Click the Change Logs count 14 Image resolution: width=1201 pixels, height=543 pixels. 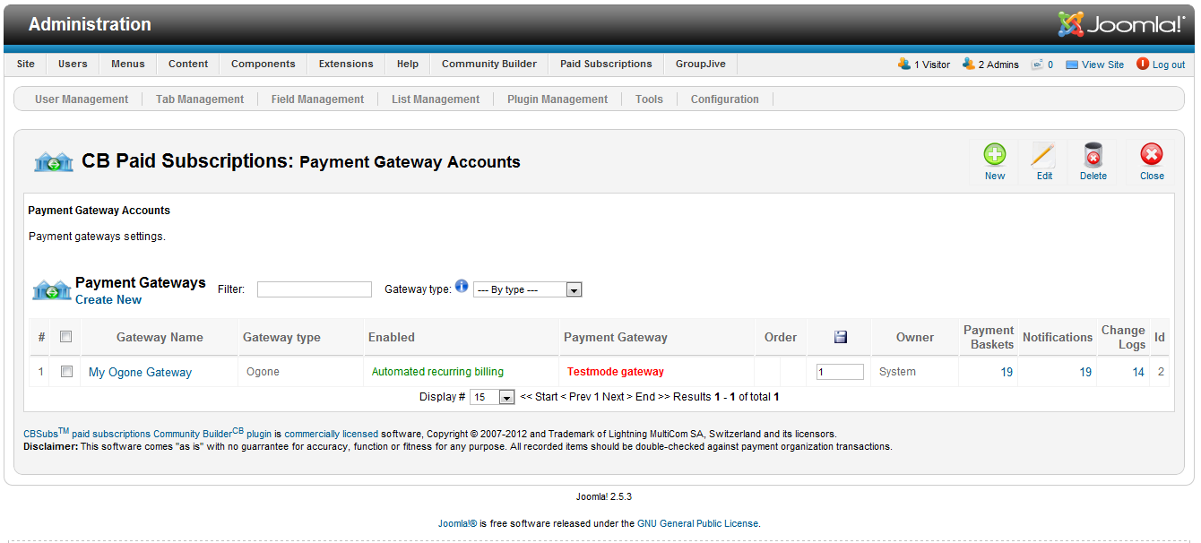[1138, 372]
